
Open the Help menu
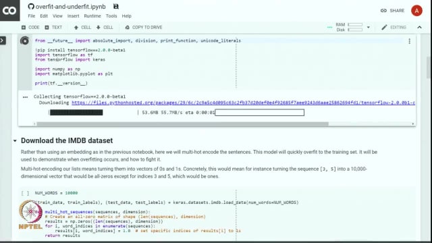(126, 16)
